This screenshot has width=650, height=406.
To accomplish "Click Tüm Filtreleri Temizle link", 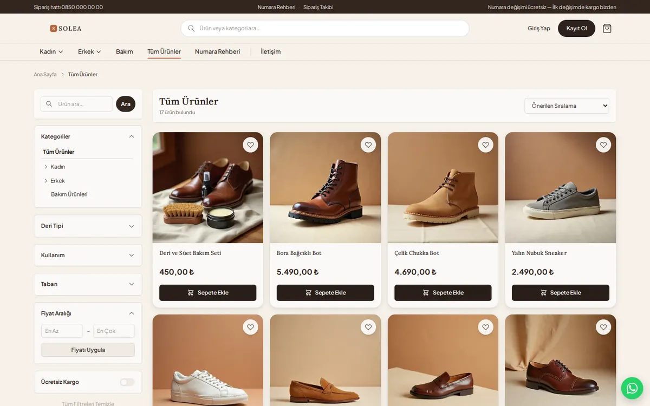I will (x=88, y=403).
